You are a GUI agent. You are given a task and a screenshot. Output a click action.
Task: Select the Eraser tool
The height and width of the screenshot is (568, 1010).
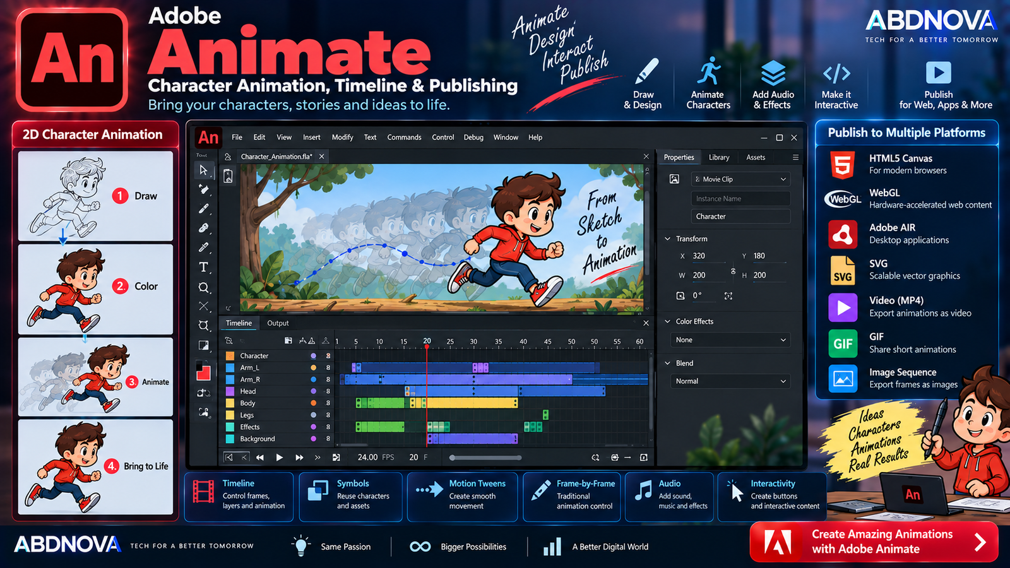tap(203, 228)
